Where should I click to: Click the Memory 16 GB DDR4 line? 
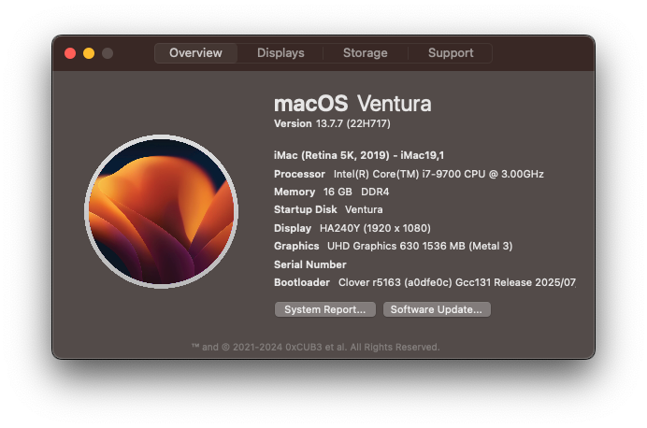tap(331, 192)
